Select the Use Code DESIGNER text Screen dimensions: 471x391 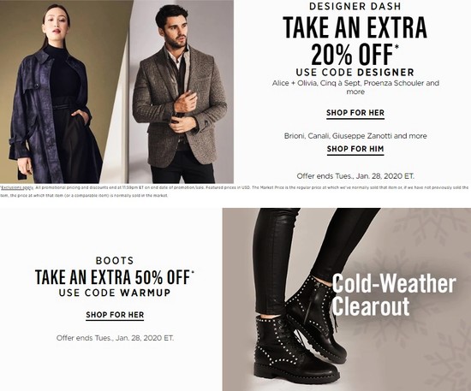355,73
